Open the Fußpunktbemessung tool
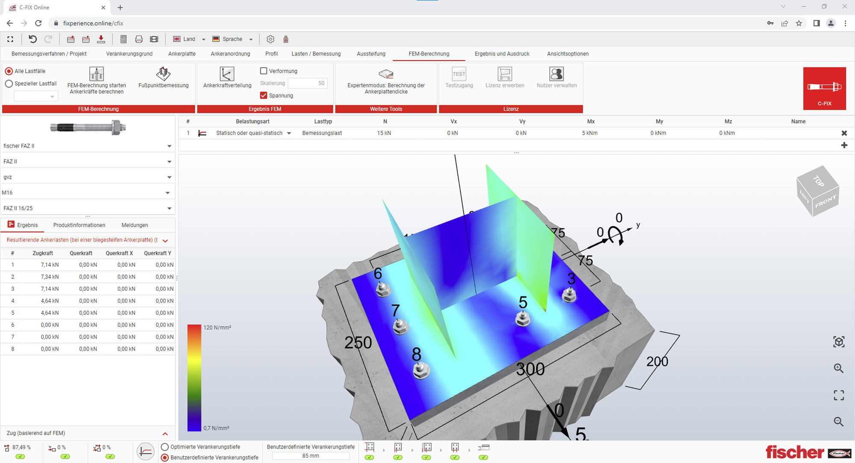This screenshot has height=463, width=855. tap(163, 74)
